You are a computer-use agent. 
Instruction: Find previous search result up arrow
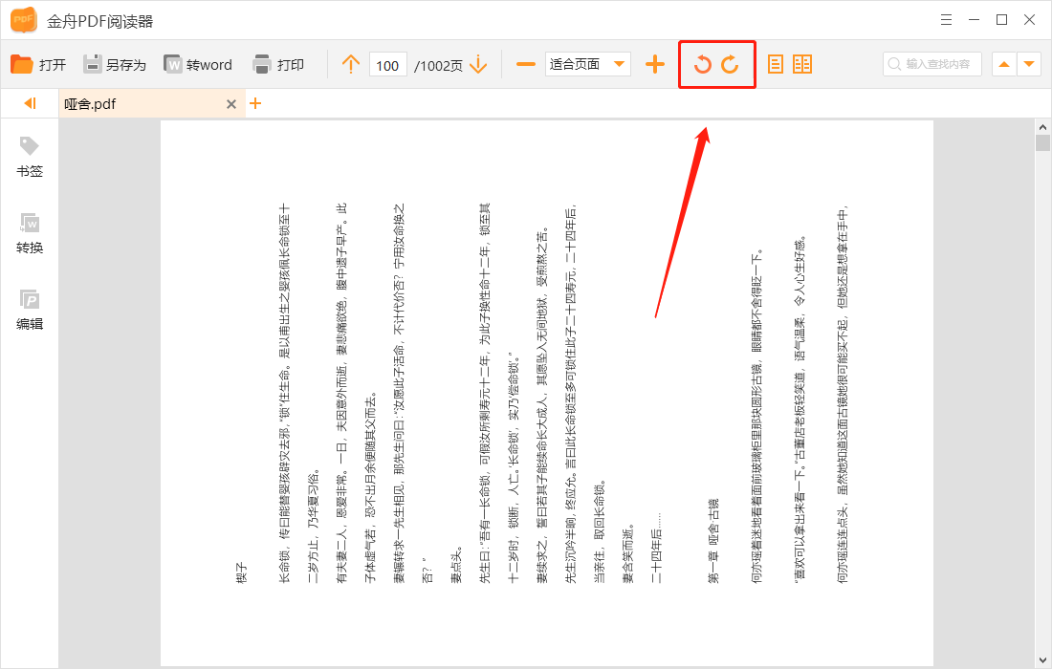1003,64
